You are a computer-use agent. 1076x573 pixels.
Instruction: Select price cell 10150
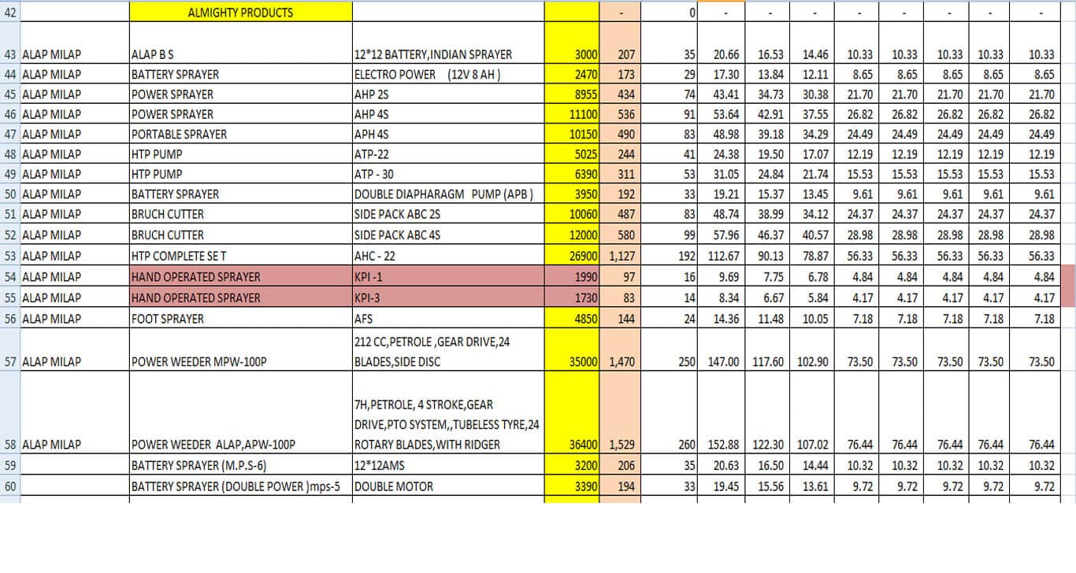click(572, 134)
